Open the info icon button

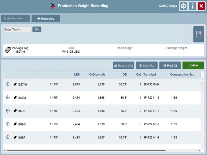(192, 6)
